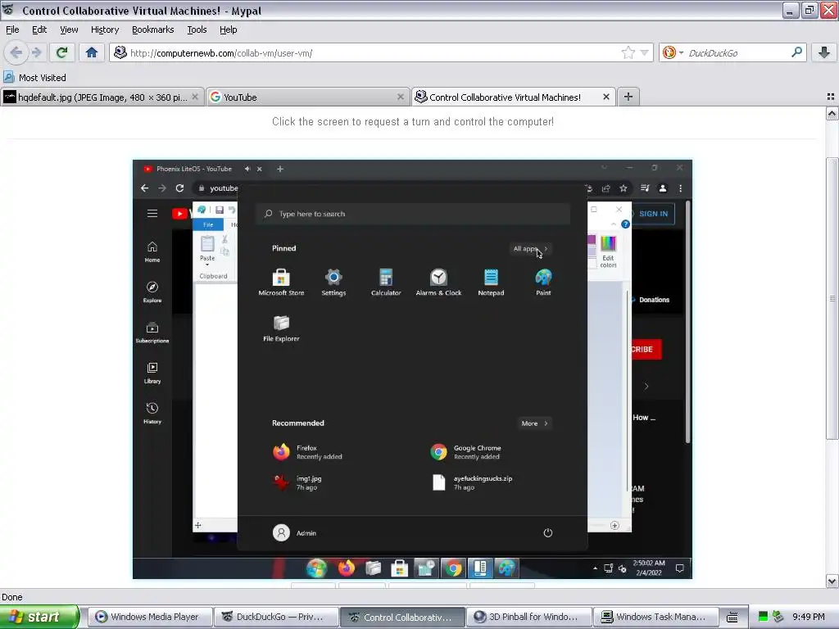
Task: Open YouTube sidebar Home icon
Action: 152,252
